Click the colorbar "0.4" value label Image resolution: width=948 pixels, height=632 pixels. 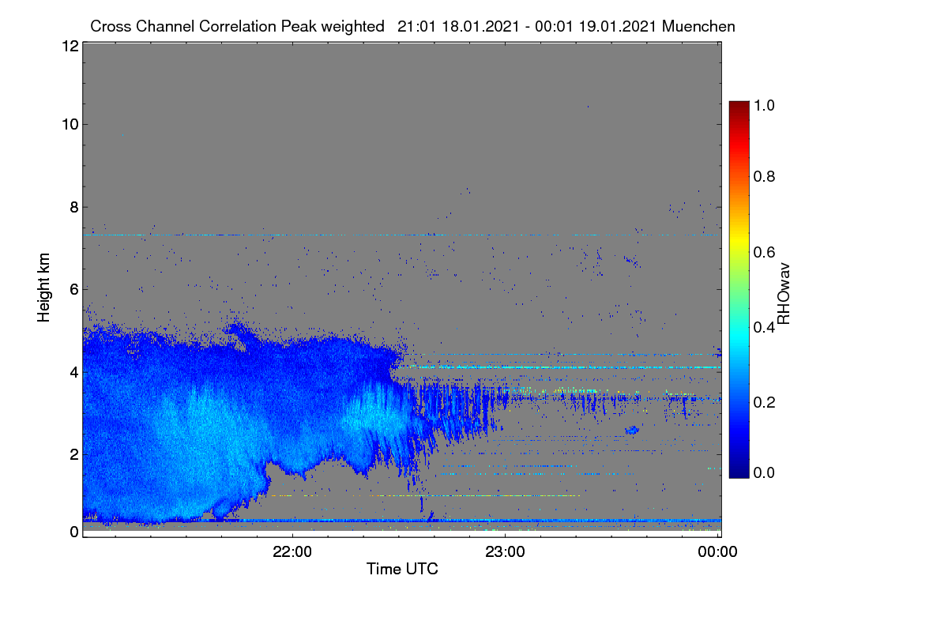tap(762, 327)
